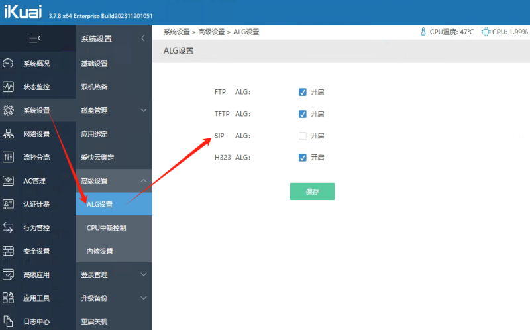Enable the SIP ALG checkbox
Screen dimensions: 530x330
pyautogui.click(x=303, y=136)
